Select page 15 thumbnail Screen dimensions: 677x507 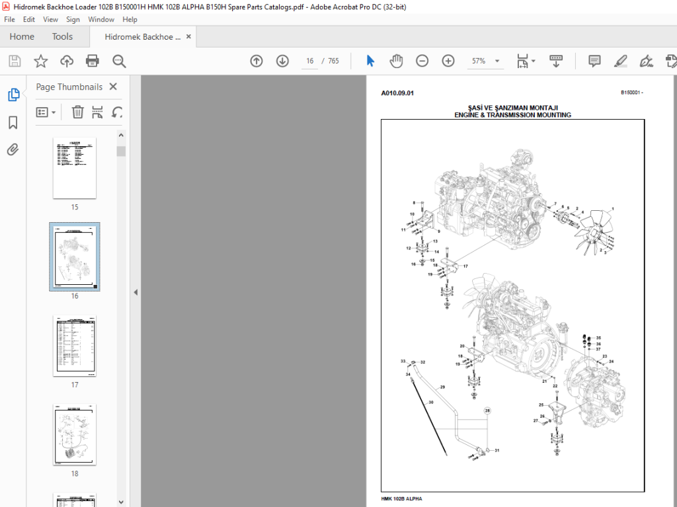(74, 168)
